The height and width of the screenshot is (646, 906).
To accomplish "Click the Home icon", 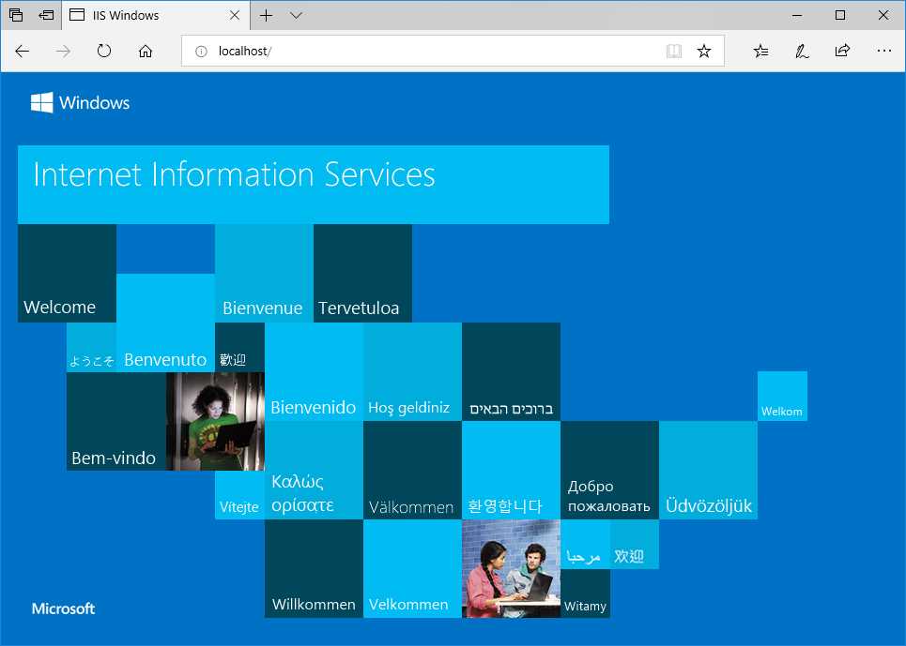I will pos(145,51).
